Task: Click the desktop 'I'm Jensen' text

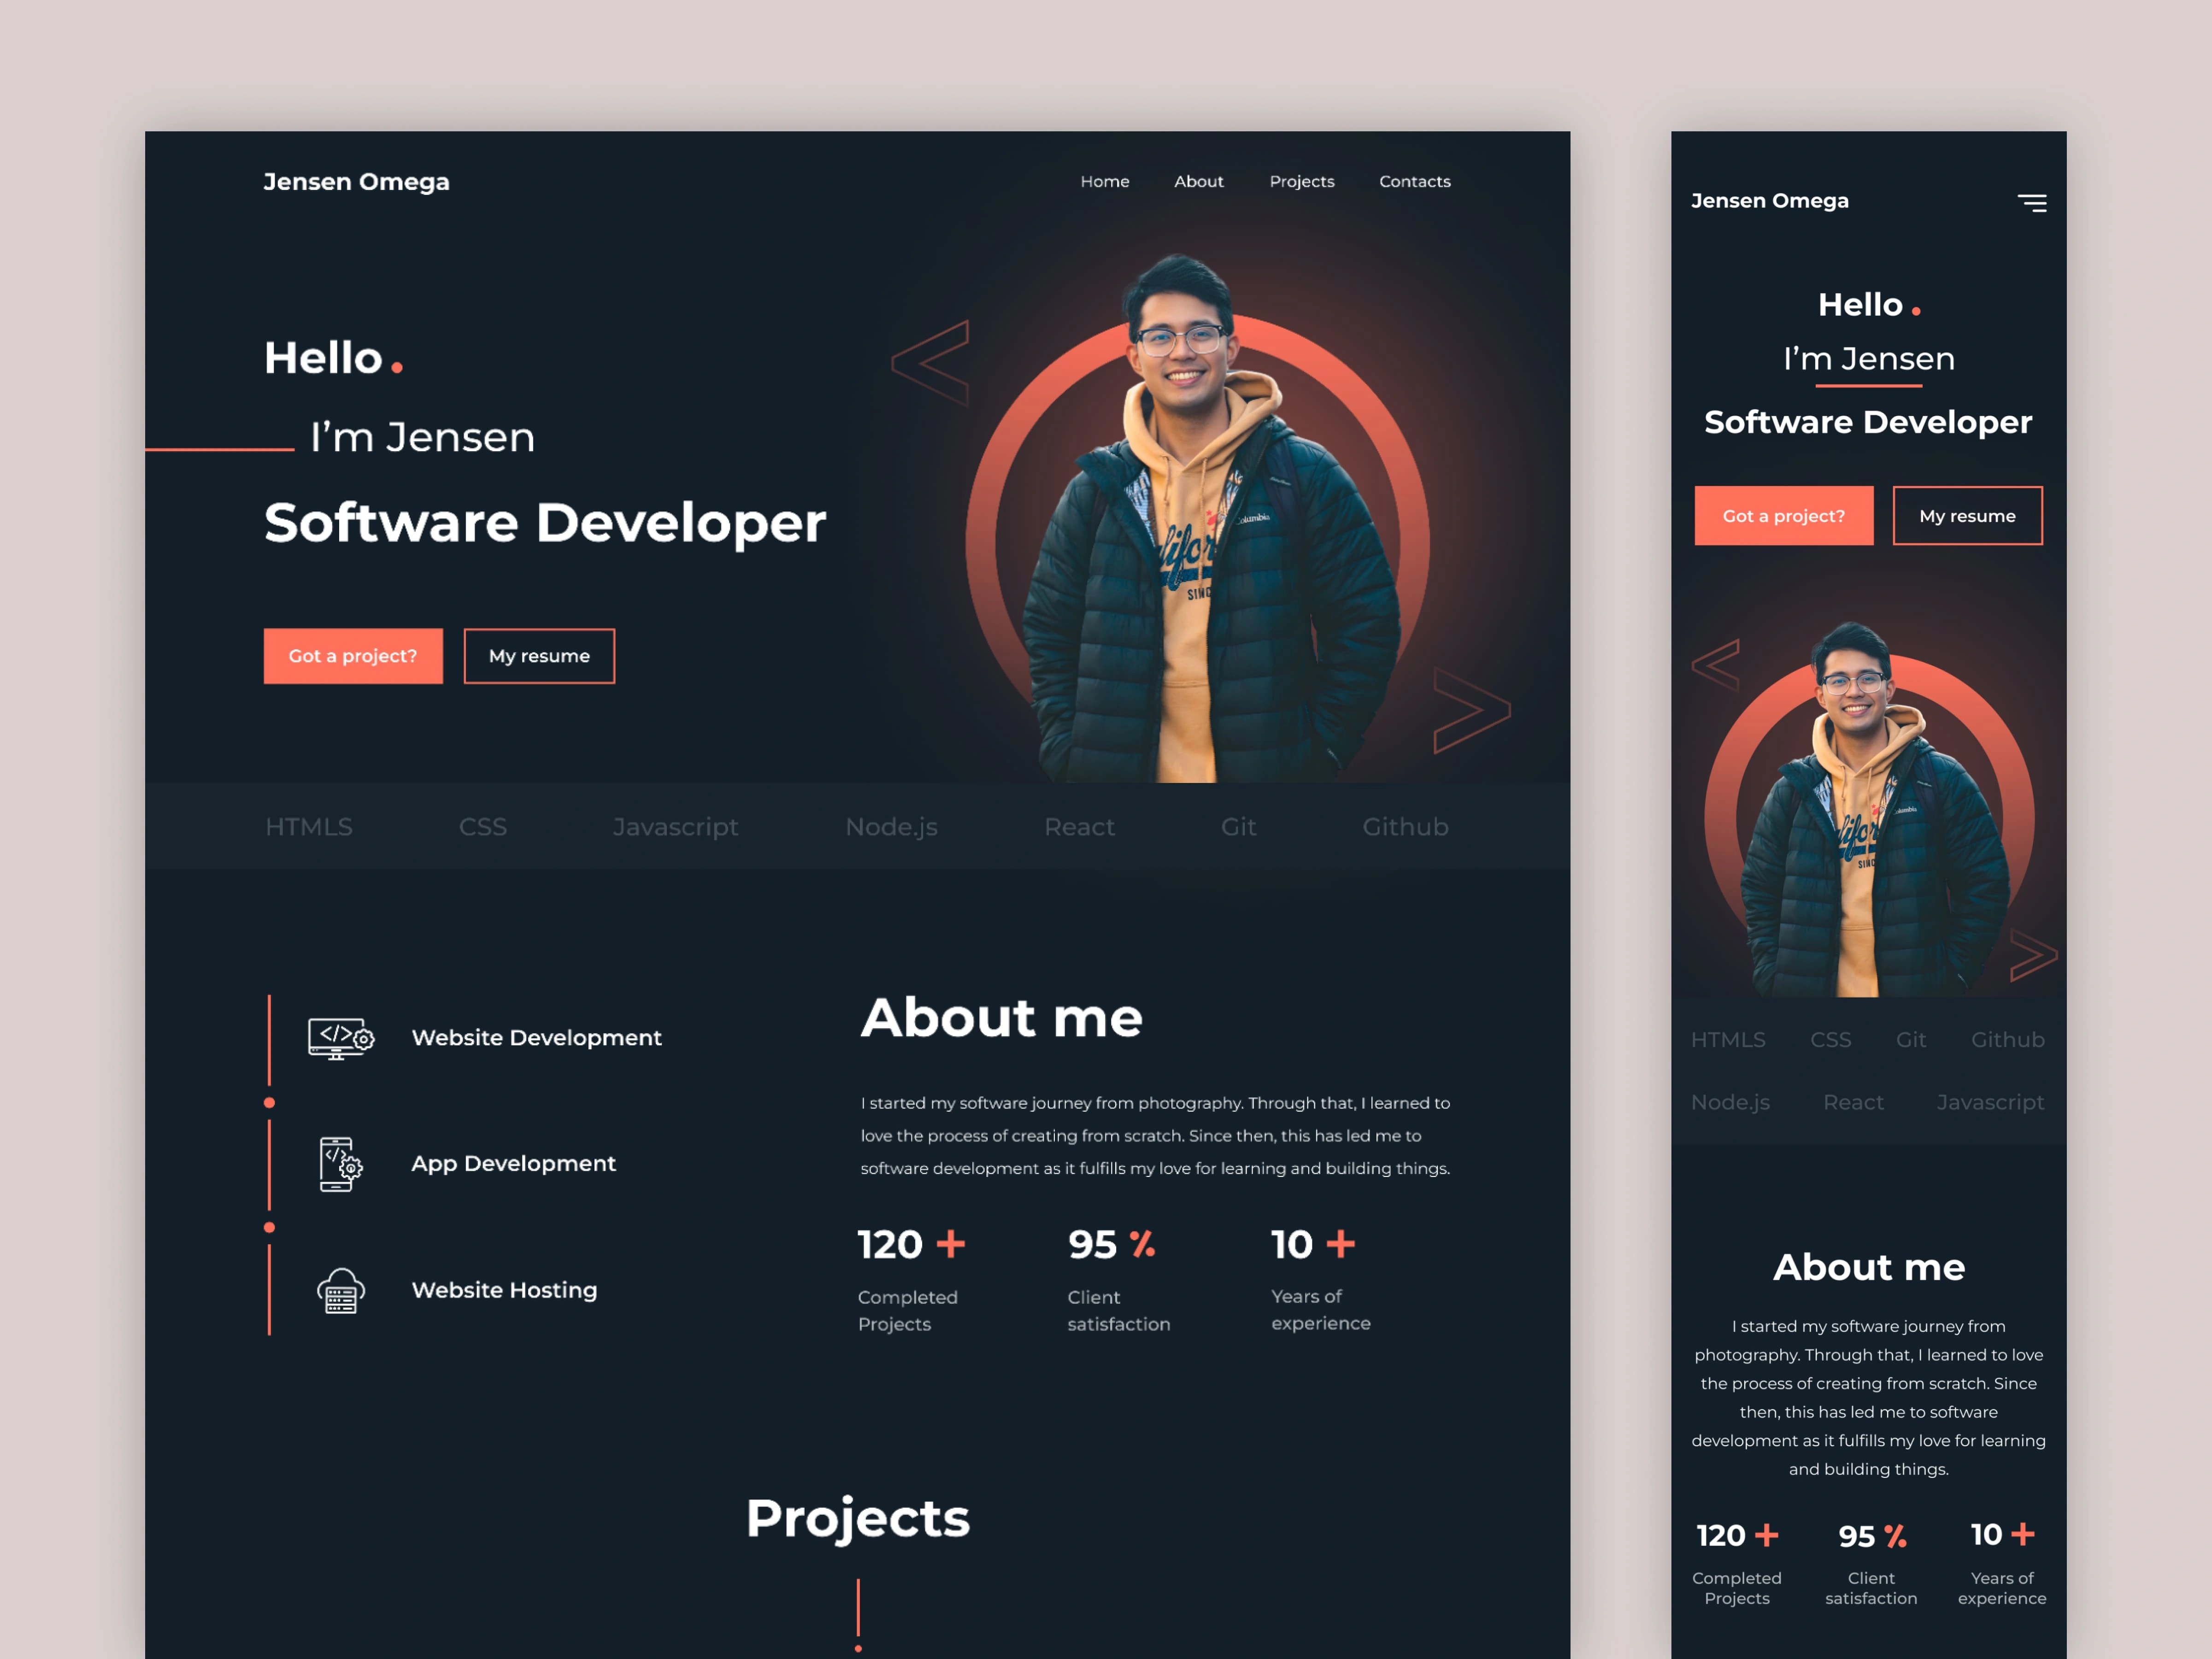Action: coord(422,437)
